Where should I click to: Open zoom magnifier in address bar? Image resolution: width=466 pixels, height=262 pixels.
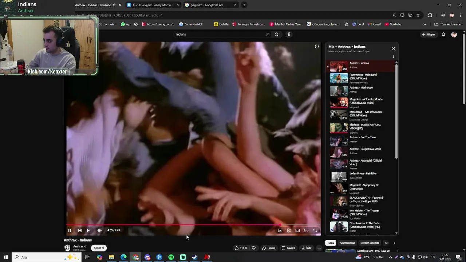pyautogui.click(x=394, y=15)
